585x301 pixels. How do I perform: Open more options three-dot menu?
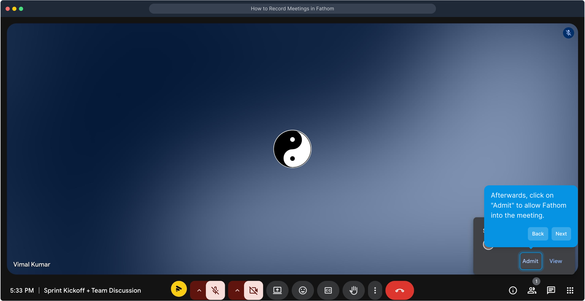point(375,290)
